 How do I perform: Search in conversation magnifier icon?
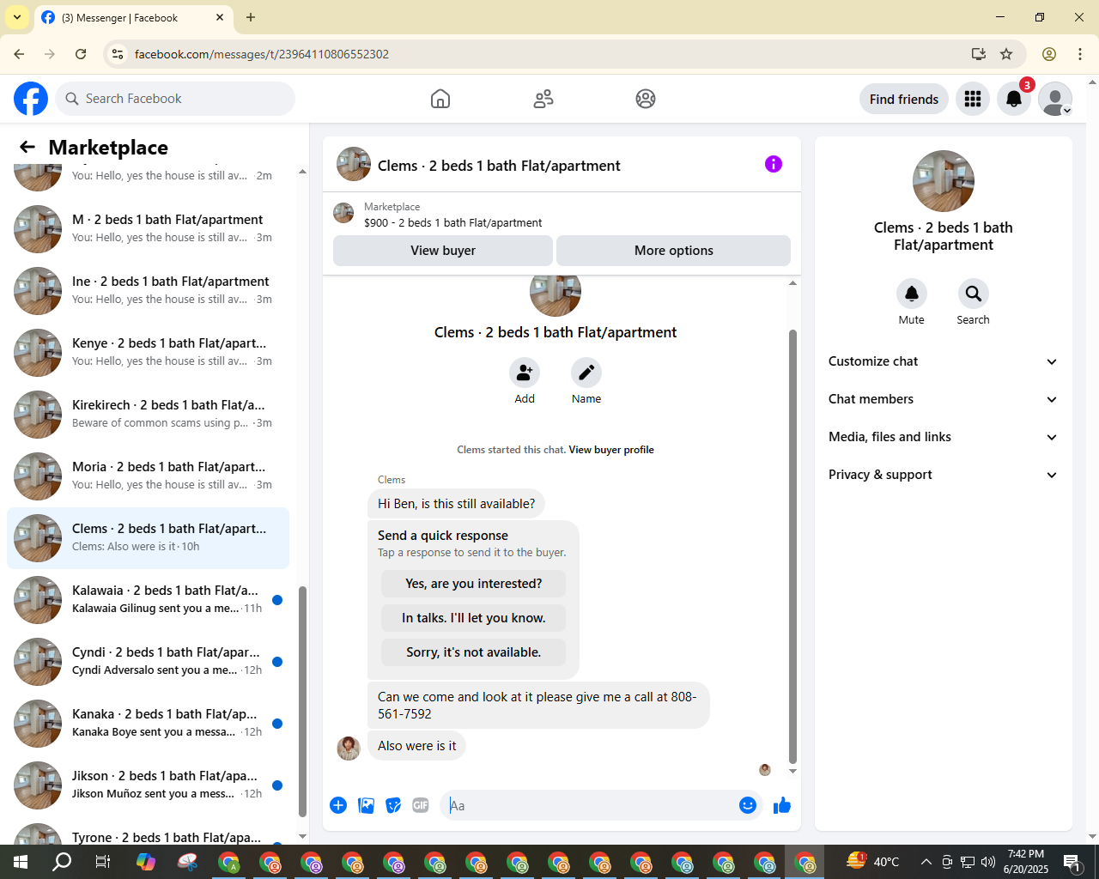(x=974, y=294)
